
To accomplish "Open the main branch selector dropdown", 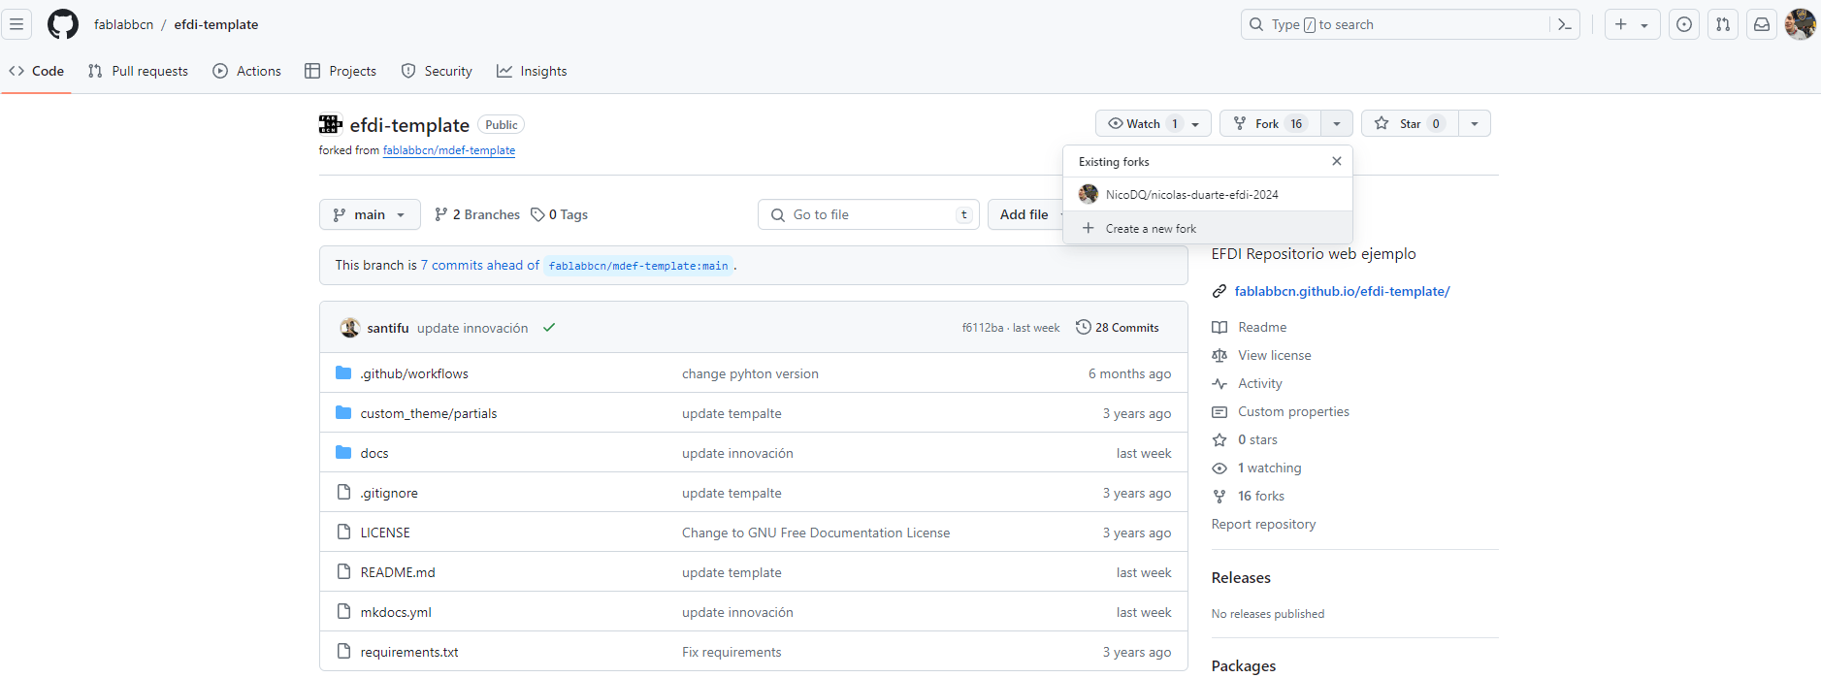I will pyautogui.click(x=370, y=214).
